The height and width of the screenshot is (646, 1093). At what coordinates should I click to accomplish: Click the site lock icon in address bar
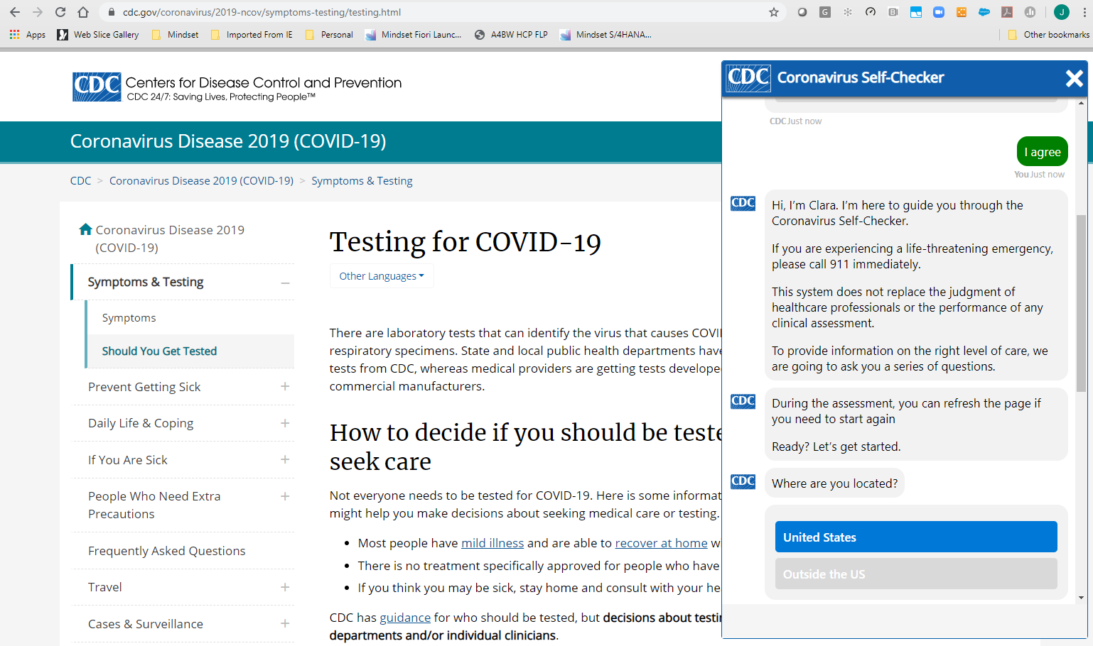[x=111, y=12]
